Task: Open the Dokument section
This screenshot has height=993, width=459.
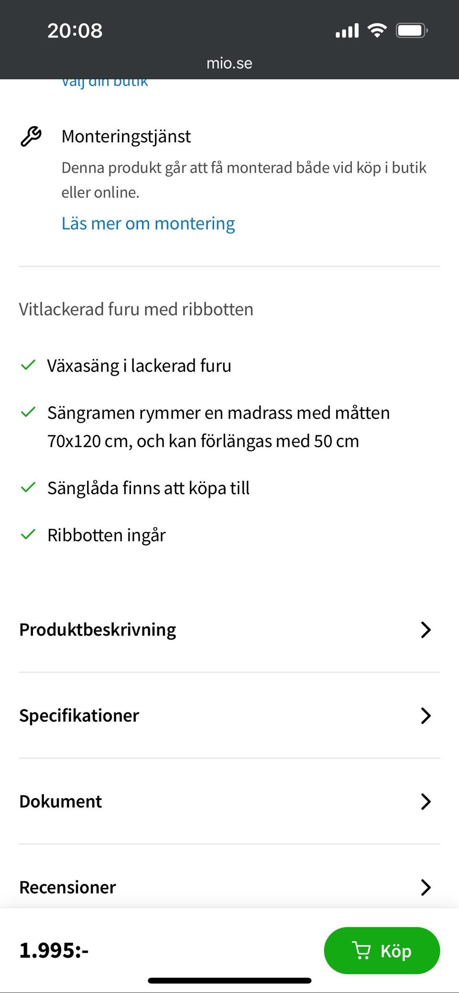Action: pos(61,801)
